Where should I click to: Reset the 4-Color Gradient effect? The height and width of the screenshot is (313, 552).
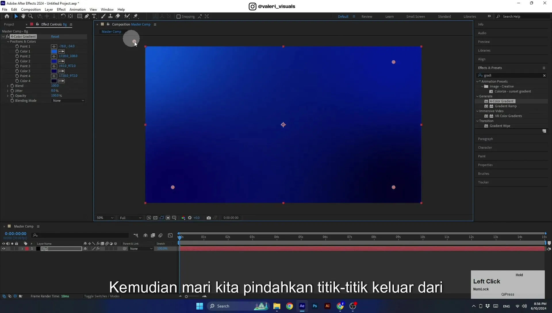55,37
